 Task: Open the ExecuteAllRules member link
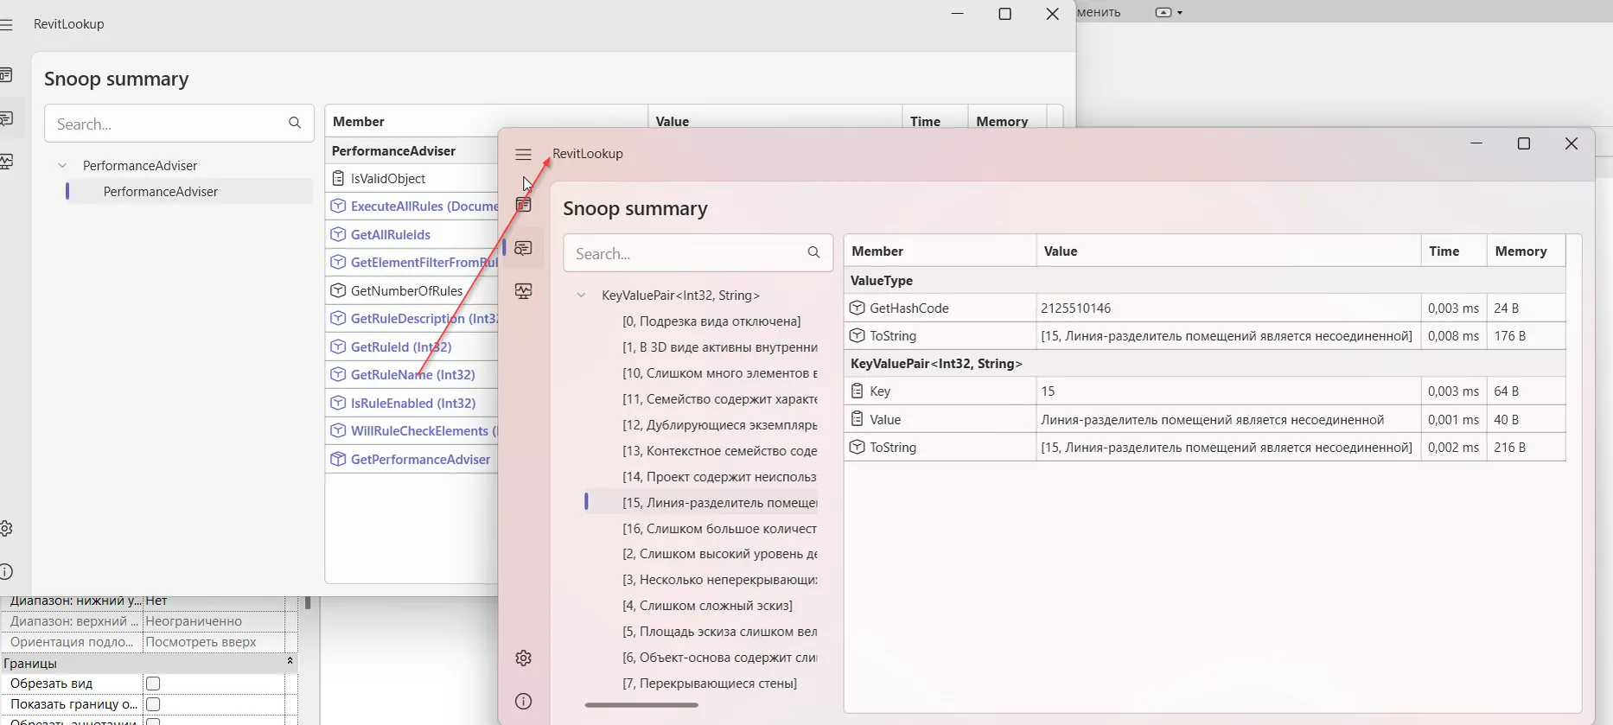[x=424, y=207]
